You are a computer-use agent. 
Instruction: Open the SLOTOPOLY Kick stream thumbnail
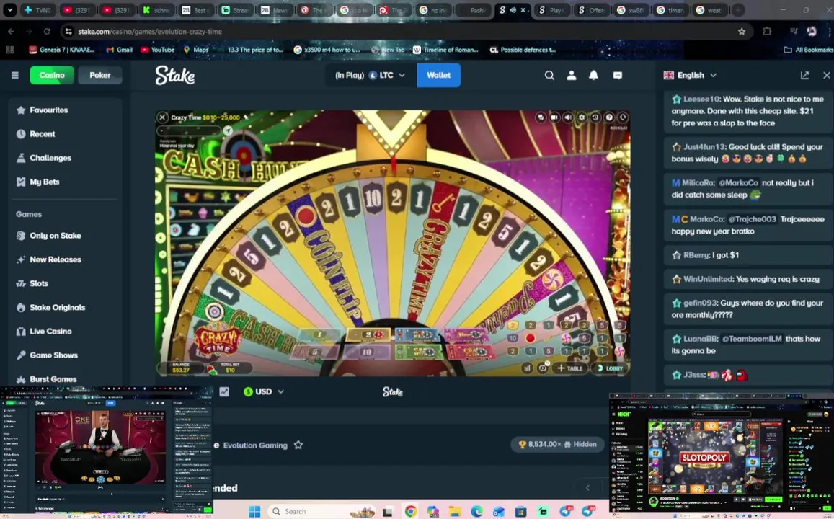pyautogui.click(x=721, y=451)
